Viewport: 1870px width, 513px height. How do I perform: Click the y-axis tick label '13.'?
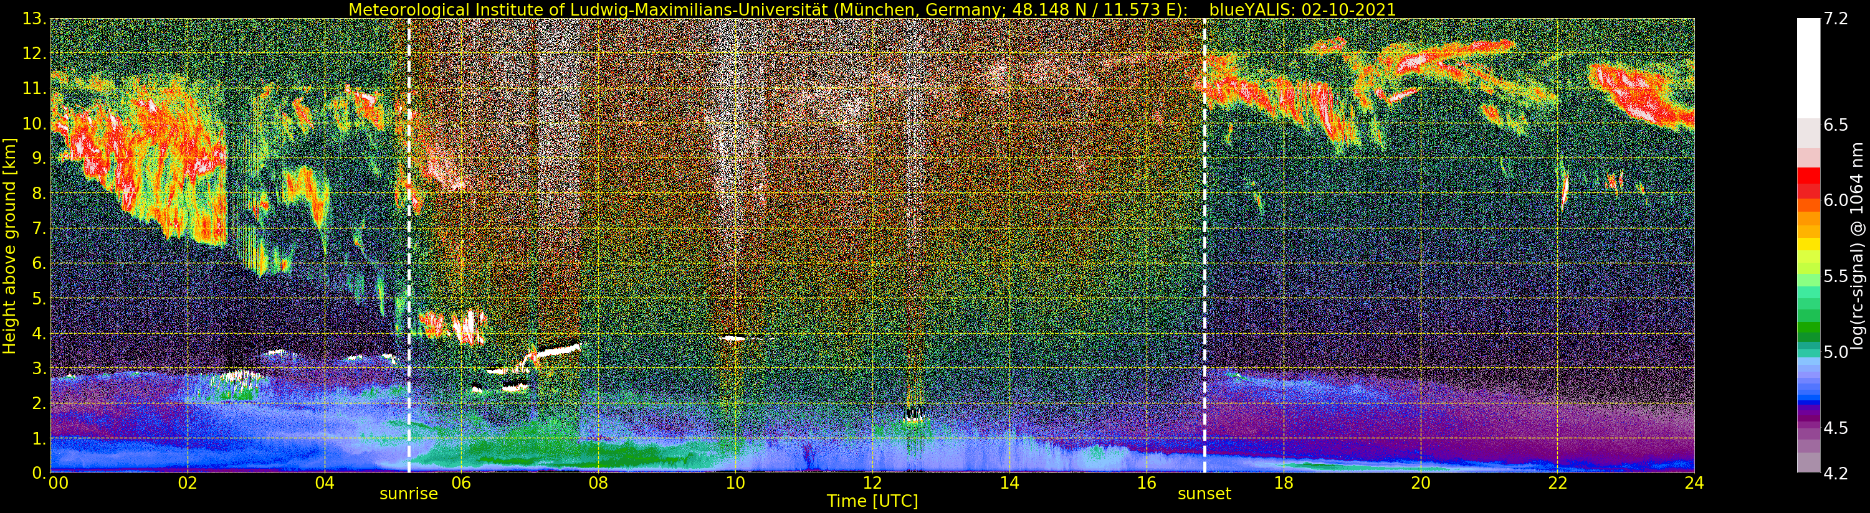[34, 19]
